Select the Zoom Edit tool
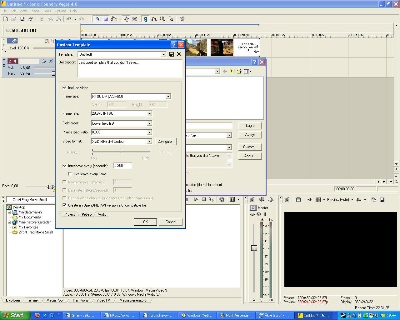 coord(171,19)
